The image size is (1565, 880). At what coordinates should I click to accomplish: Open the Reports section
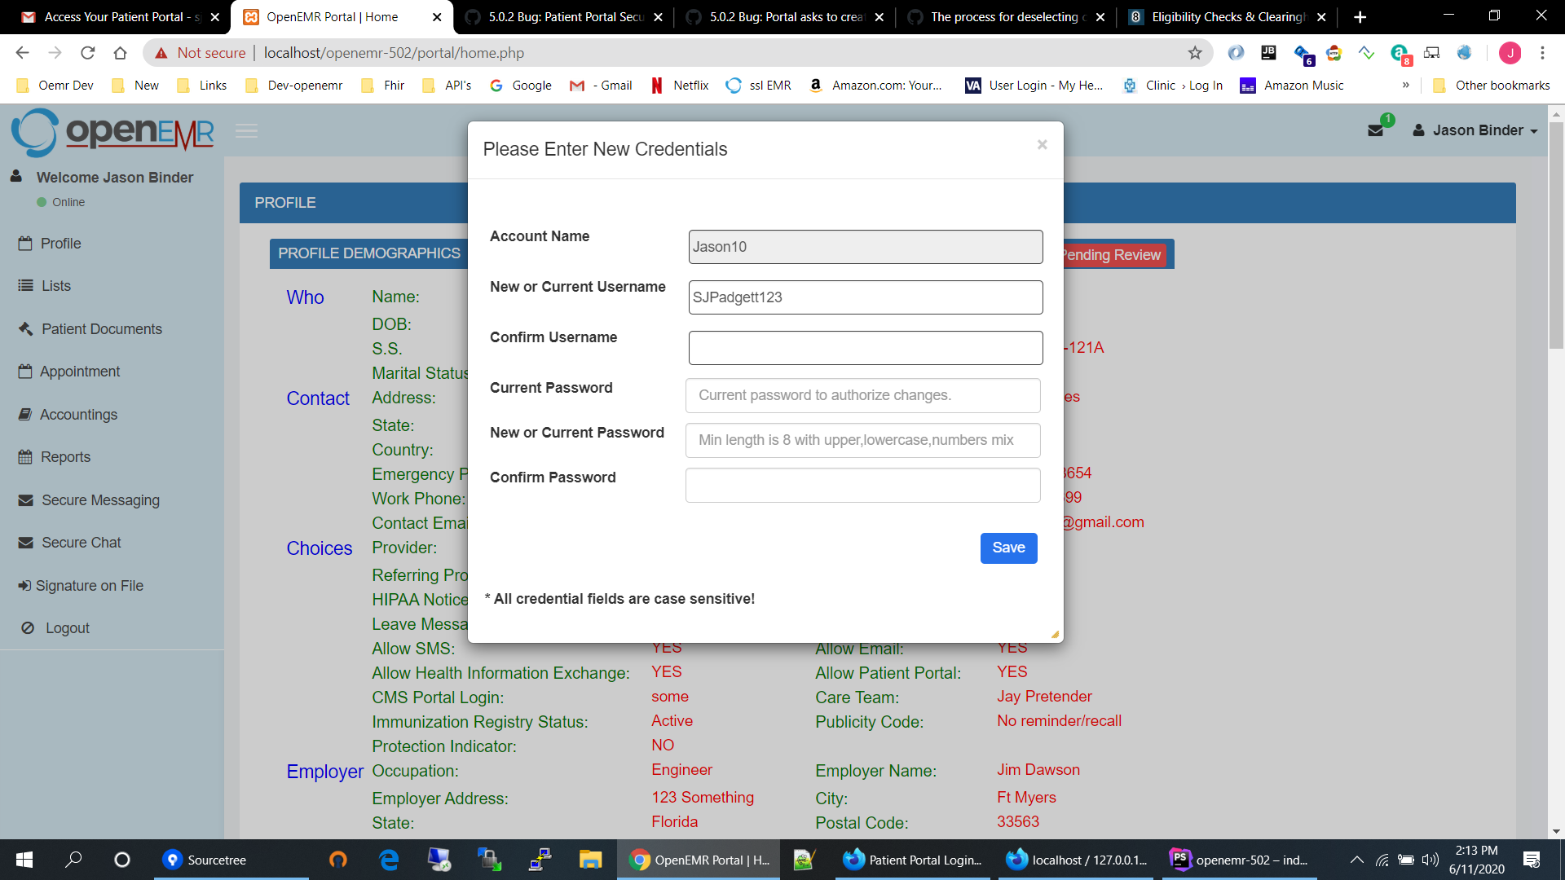(x=65, y=456)
